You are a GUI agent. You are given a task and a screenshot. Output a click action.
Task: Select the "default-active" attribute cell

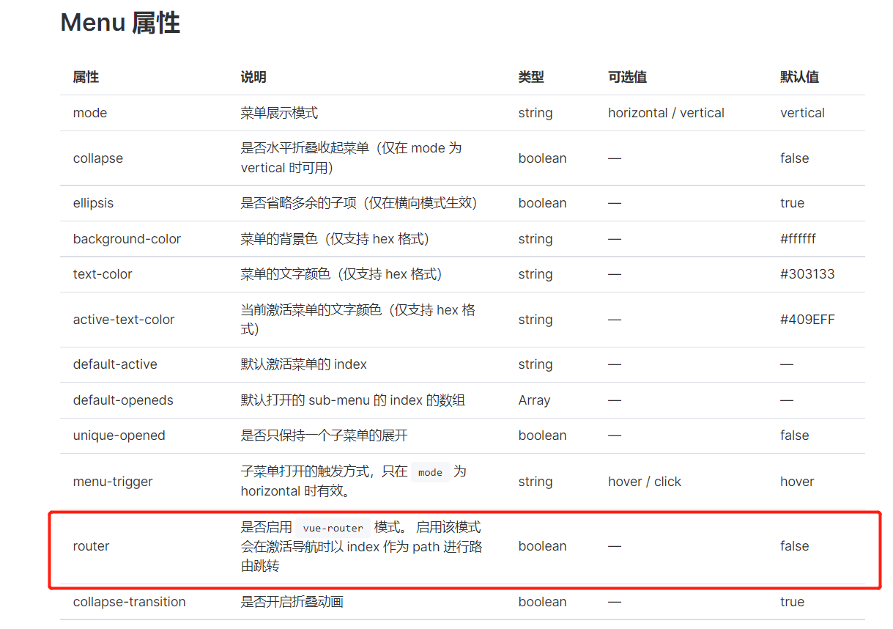[x=115, y=364]
